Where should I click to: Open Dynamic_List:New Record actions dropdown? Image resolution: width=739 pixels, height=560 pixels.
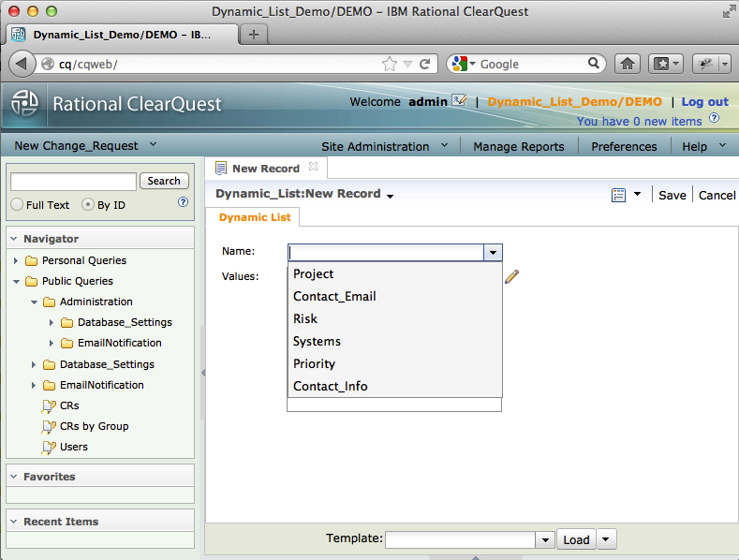tap(391, 196)
